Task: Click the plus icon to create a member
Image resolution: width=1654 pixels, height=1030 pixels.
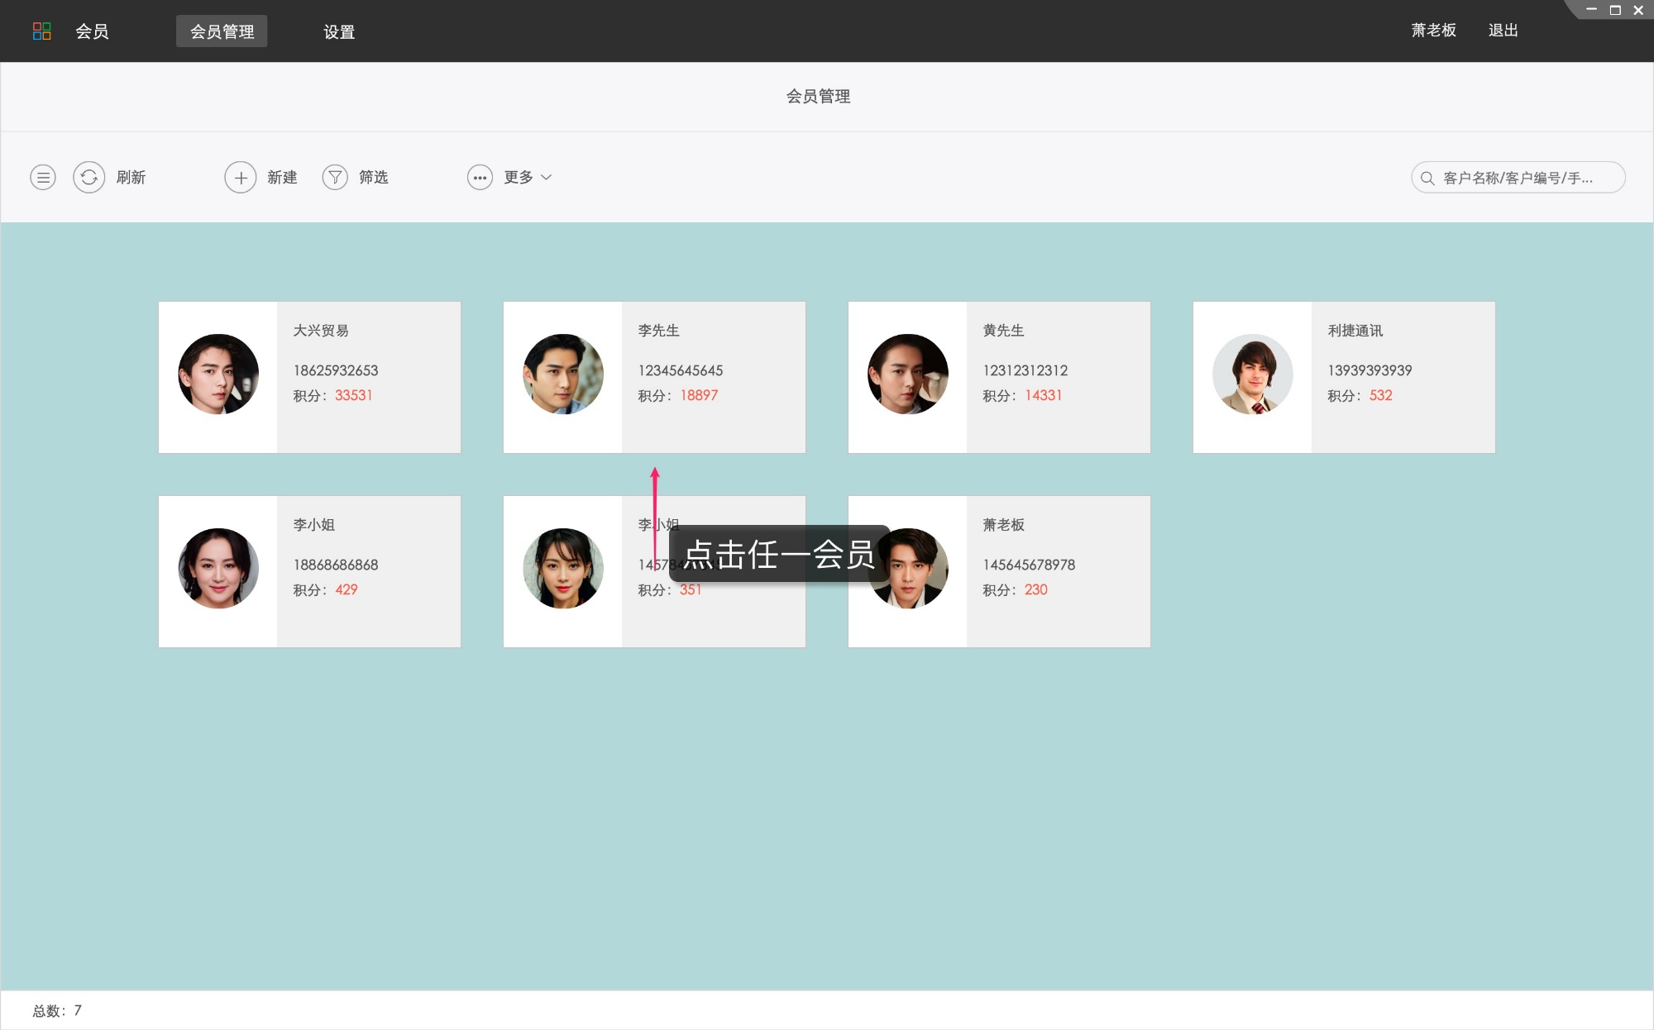Action: click(241, 178)
